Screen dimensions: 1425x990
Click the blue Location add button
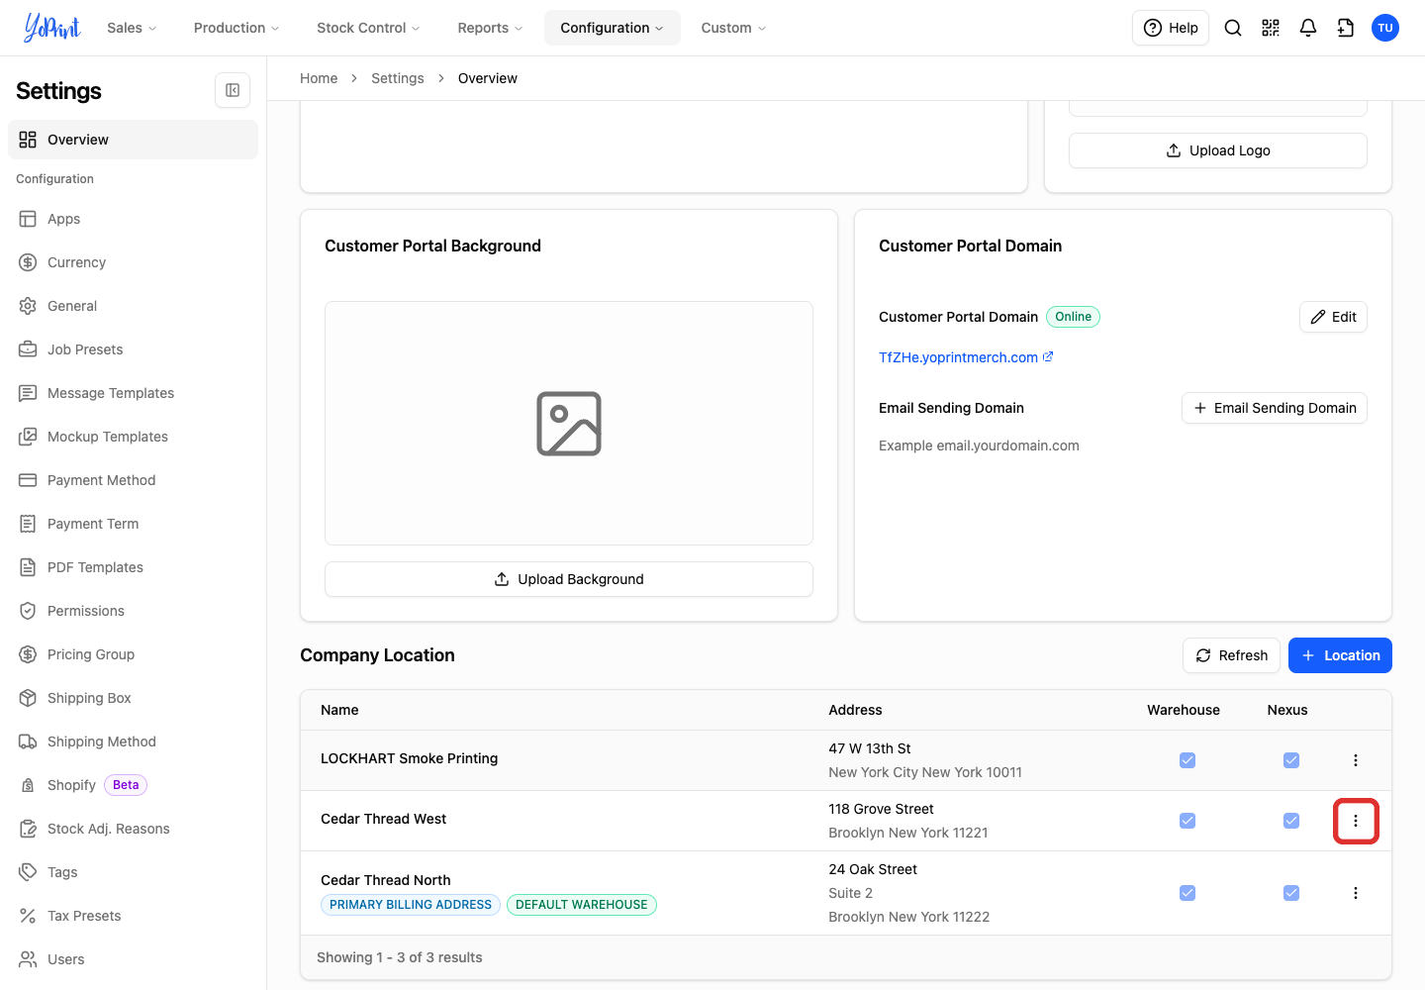point(1340,655)
